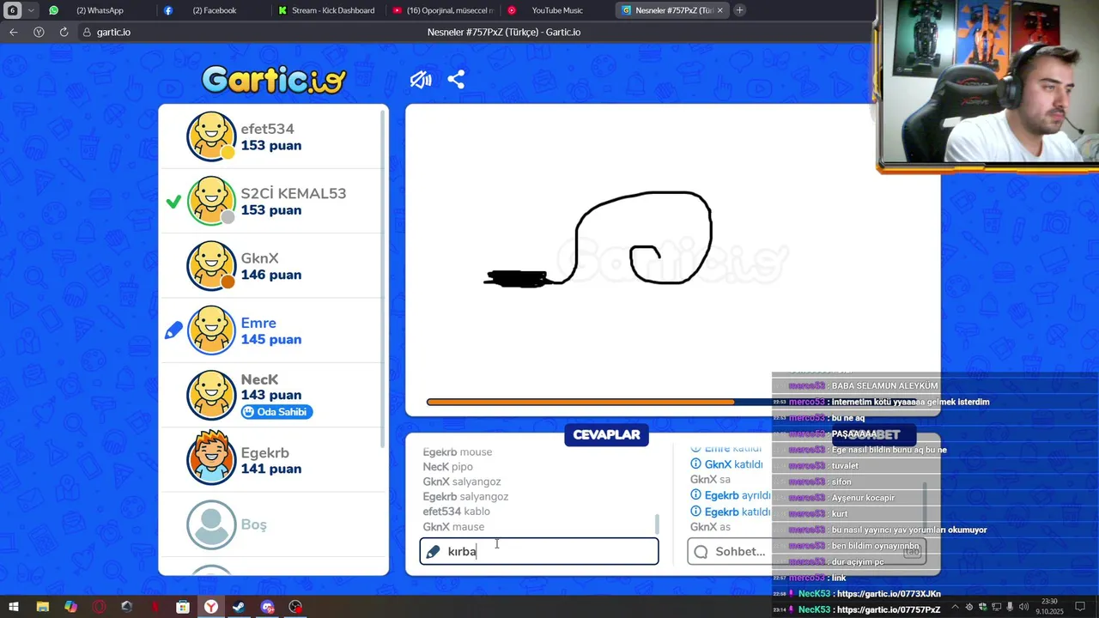Click the answer row "efet534 kablo"
This screenshot has width=1099, height=618.
click(x=456, y=512)
